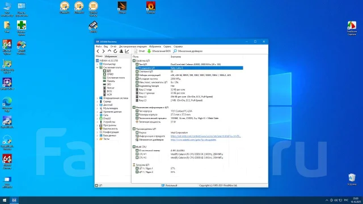Refresh the page with the circular arrow icon
This screenshot has height=204, width=363.
tap(115, 51)
